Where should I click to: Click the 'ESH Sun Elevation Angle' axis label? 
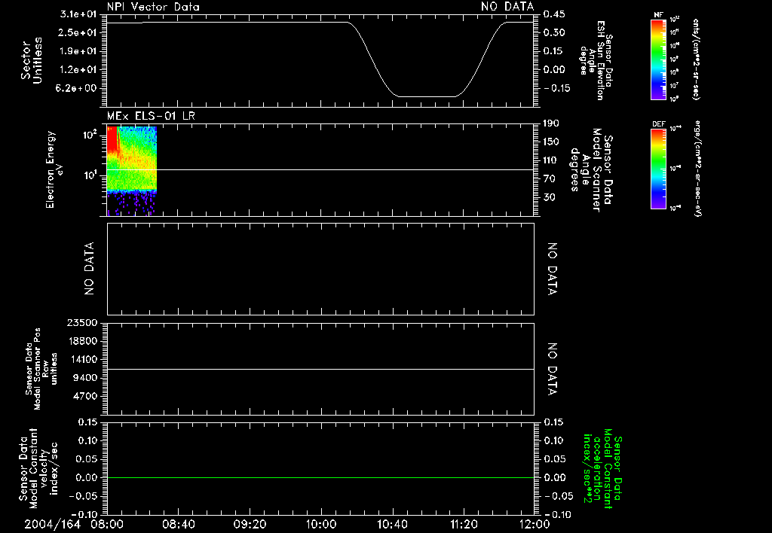click(x=596, y=60)
